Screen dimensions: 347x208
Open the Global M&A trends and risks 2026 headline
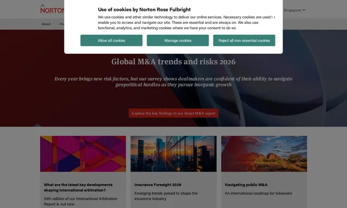[173, 62]
